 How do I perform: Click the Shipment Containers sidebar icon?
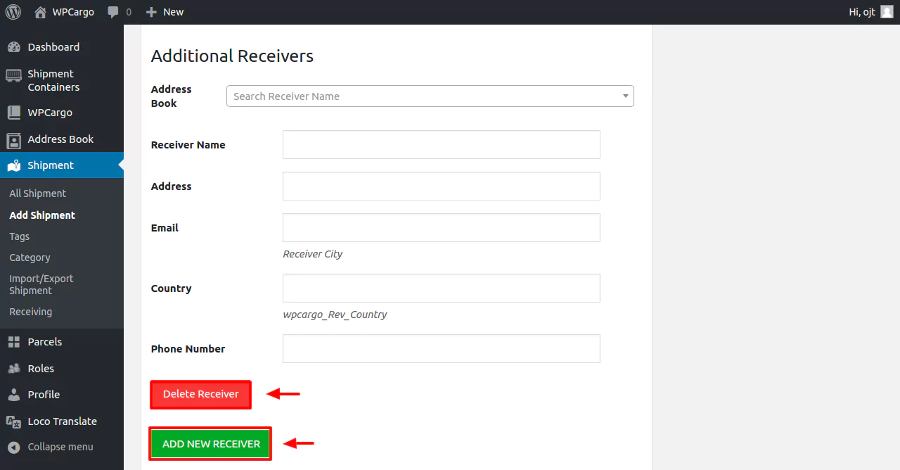tap(13, 76)
